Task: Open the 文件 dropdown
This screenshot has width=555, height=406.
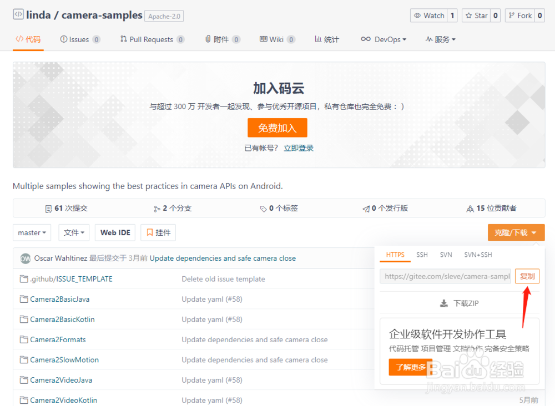Action: pos(74,233)
